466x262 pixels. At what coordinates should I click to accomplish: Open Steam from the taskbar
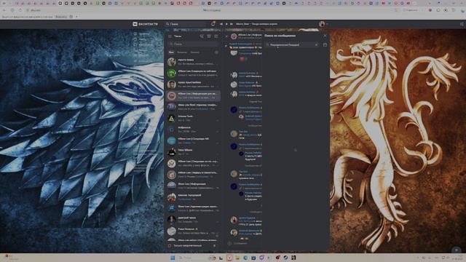pyautogui.click(x=285, y=258)
